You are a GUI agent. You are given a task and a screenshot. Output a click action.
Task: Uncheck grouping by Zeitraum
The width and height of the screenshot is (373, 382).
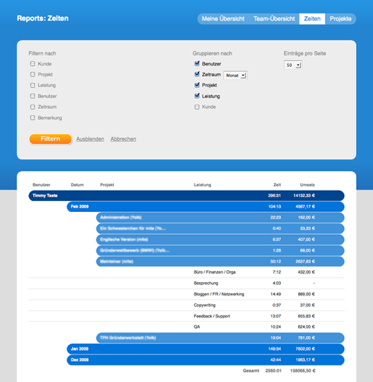197,74
